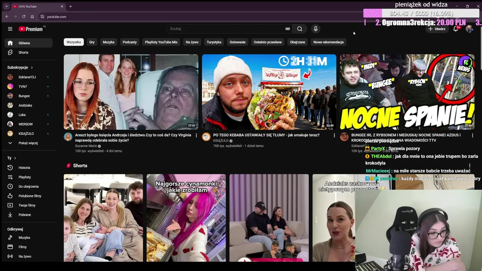Open the on-screen keyboard icon in search
This screenshot has height=271, width=482.
coord(288,29)
